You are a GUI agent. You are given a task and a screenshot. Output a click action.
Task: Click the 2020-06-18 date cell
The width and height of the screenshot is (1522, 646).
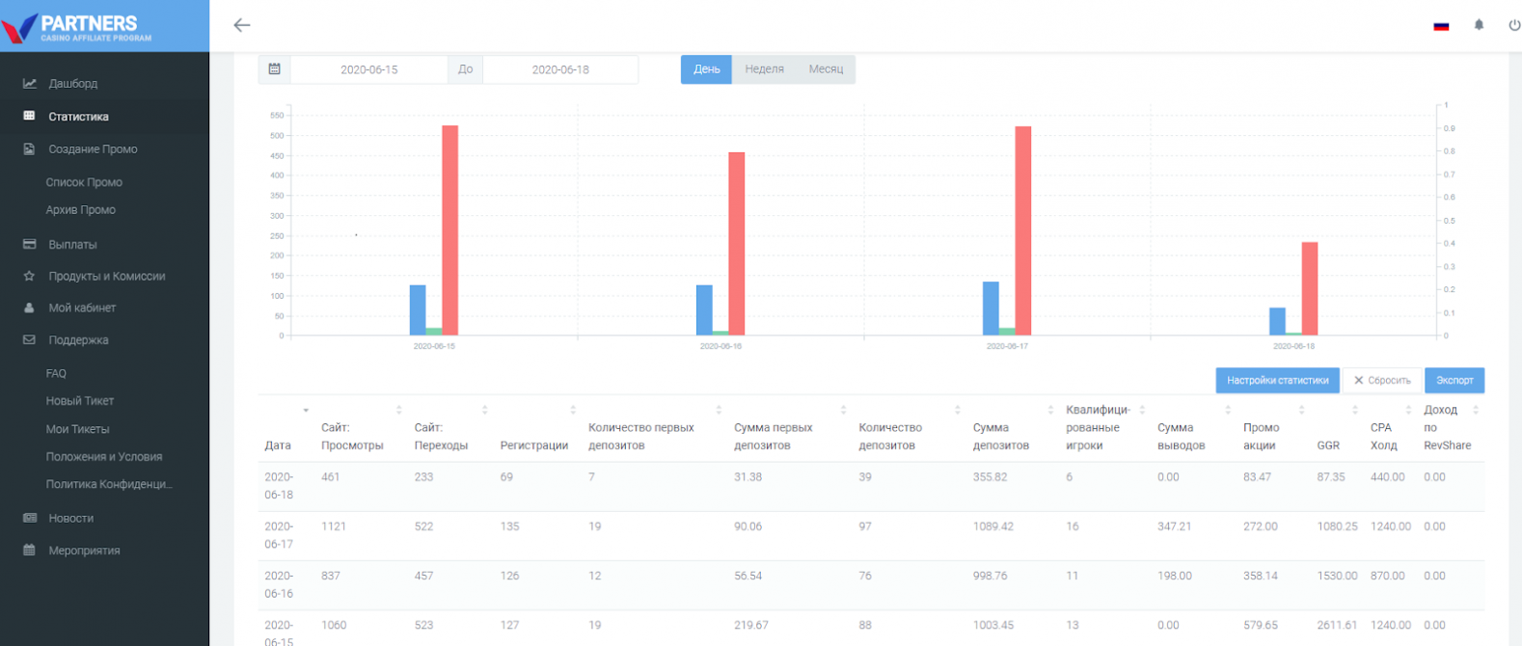[279, 486]
